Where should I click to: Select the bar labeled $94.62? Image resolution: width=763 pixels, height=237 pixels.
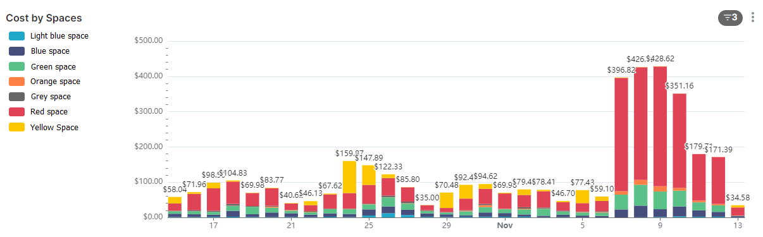point(485,200)
